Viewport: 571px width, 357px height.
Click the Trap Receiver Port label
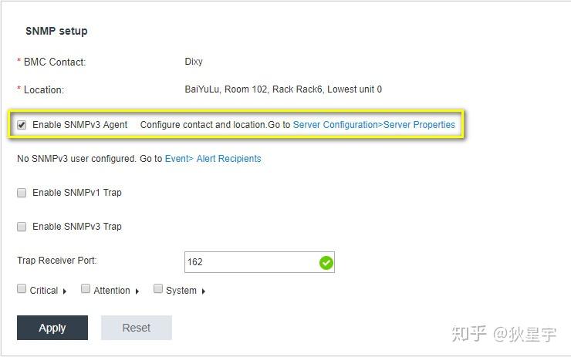(56, 261)
